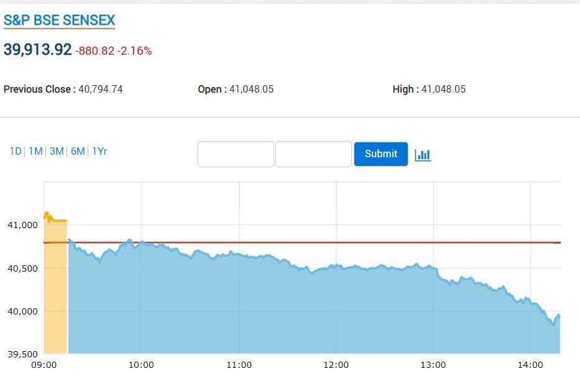This screenshot has width=580, height=376.
Task: Choose the 6M chart range
Action: (78, 151)
